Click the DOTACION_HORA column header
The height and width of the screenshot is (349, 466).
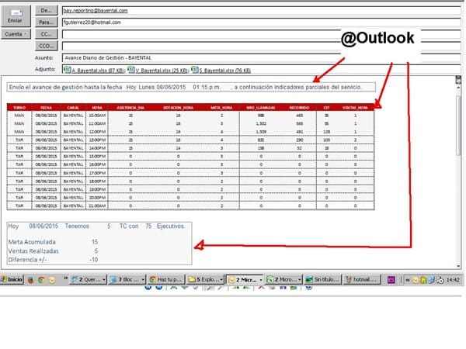(179, 108)
